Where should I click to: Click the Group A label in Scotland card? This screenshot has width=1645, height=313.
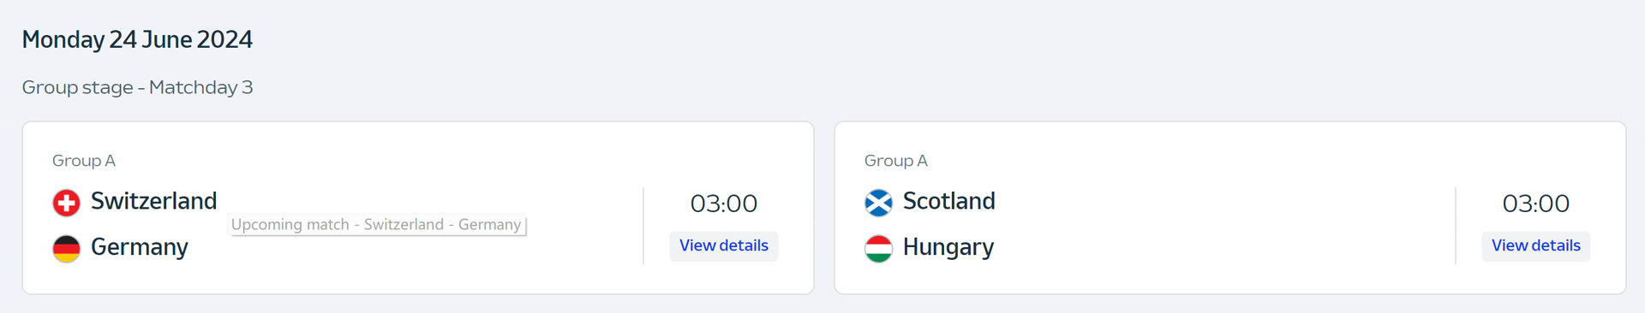(x=896, y=161)
